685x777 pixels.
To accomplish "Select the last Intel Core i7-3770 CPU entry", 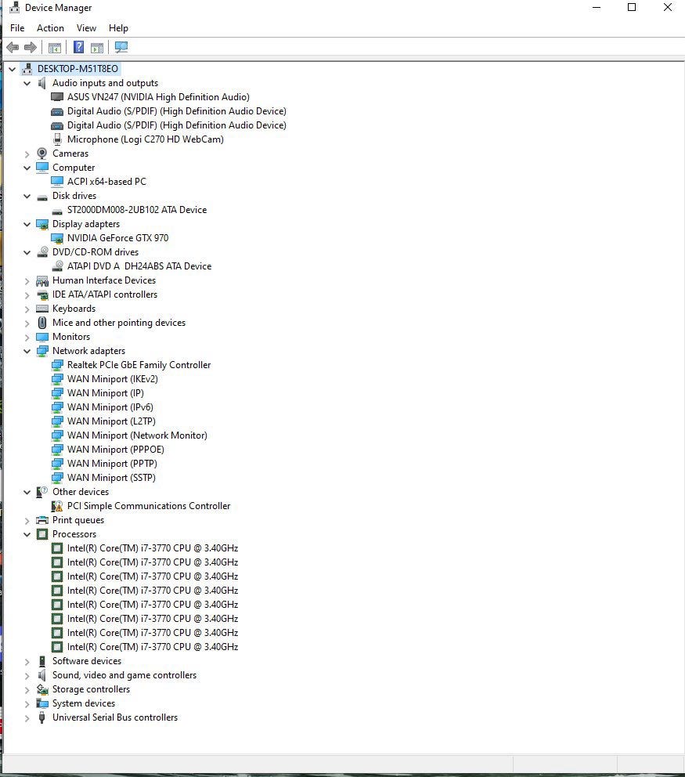I will point(153,647).
